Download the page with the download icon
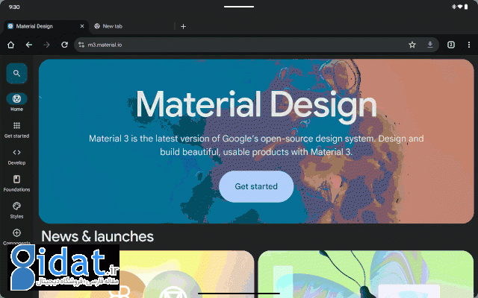Viewport: 478px width, 298px height. pos(430,45)
